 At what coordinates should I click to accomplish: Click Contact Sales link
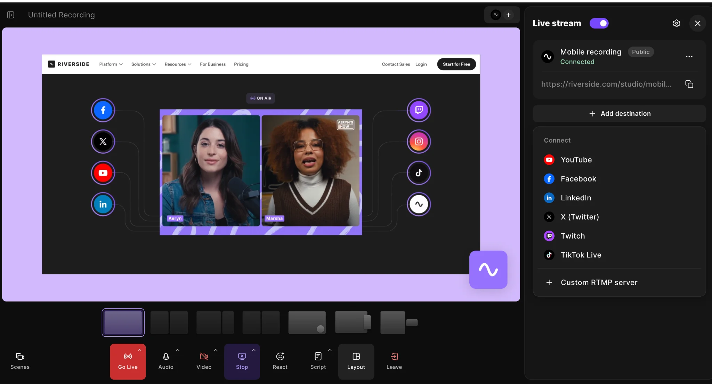396,64
